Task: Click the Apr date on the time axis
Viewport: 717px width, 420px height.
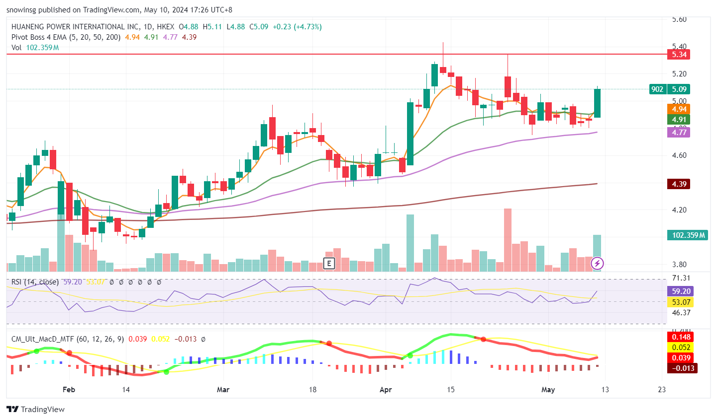Action: point(386,390)
